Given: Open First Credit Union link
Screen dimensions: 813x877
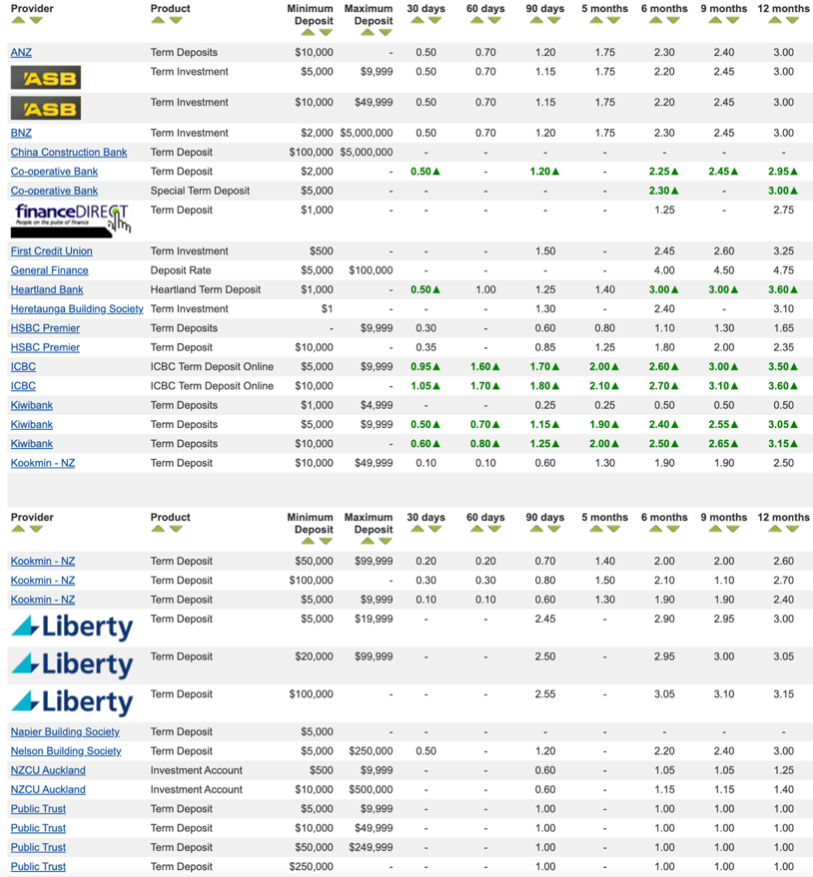Looking at the screenshot, I should click(x=52, y=251).
